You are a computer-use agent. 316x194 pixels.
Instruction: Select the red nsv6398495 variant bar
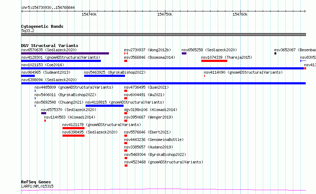coord(73,136)
